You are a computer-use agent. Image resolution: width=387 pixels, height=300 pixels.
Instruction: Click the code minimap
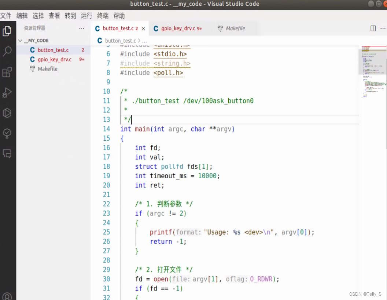(373, 71)
